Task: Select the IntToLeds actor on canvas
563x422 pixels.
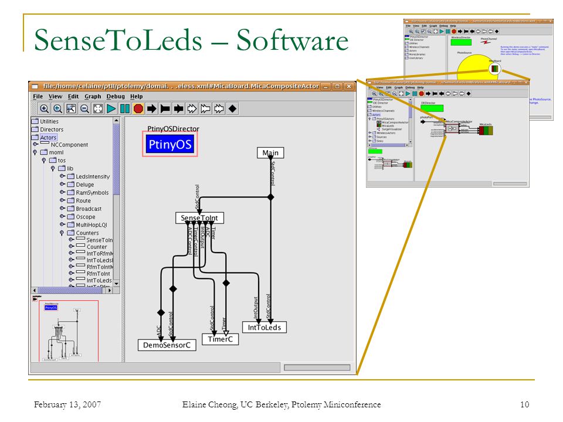Action: pos(264,327)
